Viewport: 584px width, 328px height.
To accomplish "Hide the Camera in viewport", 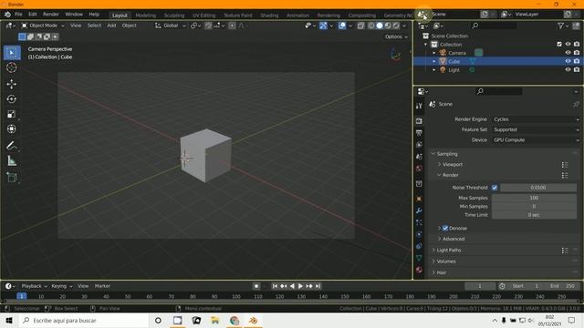I will pyautogui.click(x=568, y=53).
